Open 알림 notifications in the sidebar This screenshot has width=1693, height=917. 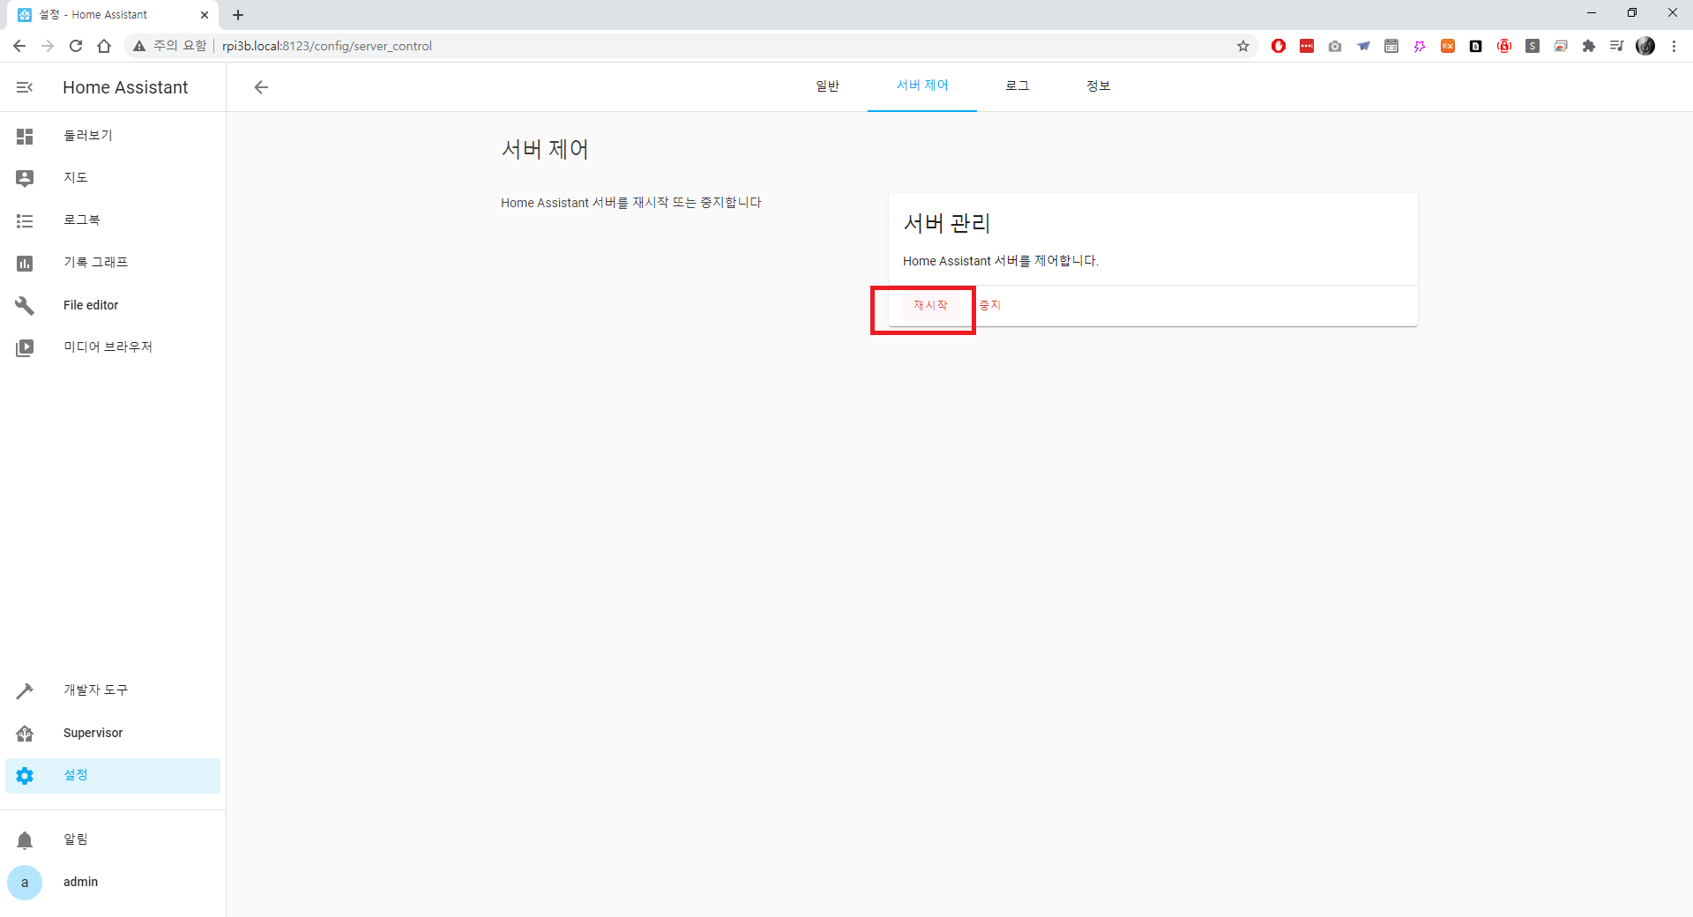113,839
